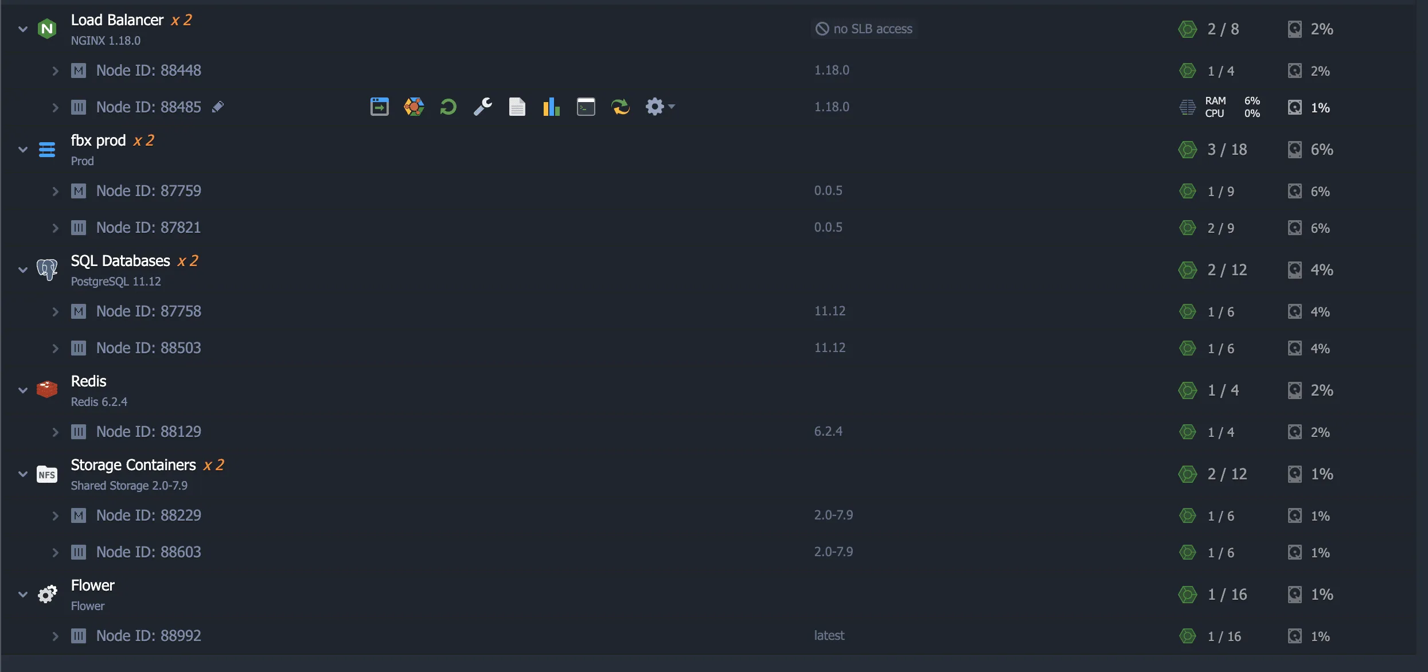The height and width of the screenshot is (672, 1428).
Task: Select the Flower service label
Action: [92, 584]
